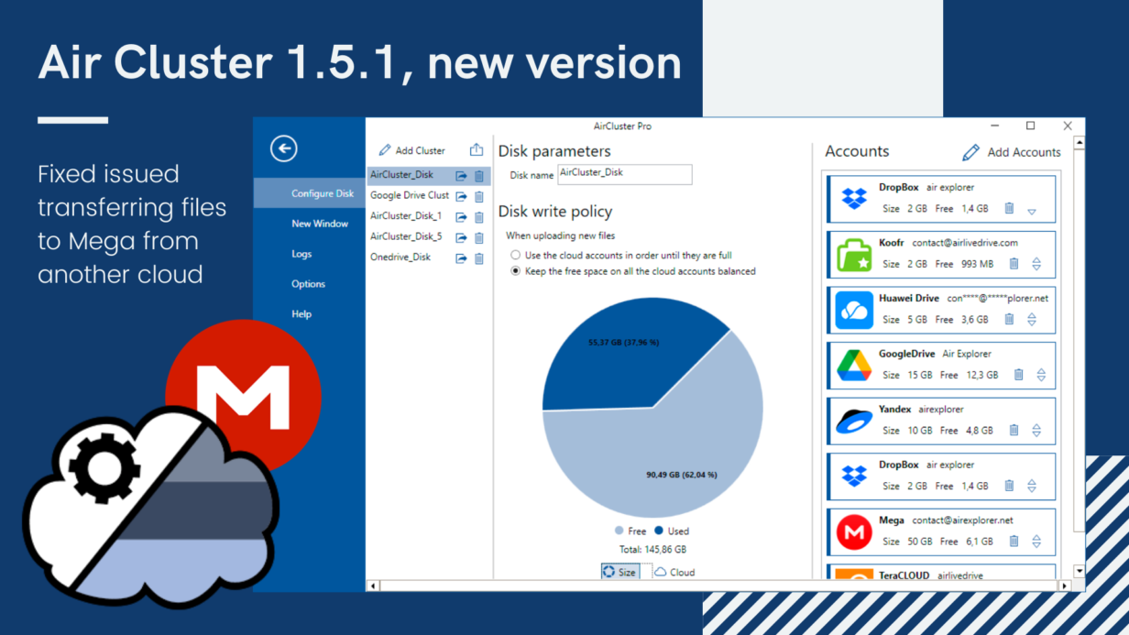Move the Mega account up
This screenshot has height=635, width=1129.
1036,538
